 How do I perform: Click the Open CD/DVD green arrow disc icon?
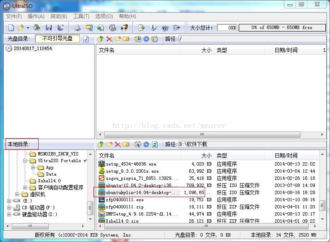pos(37,28)
